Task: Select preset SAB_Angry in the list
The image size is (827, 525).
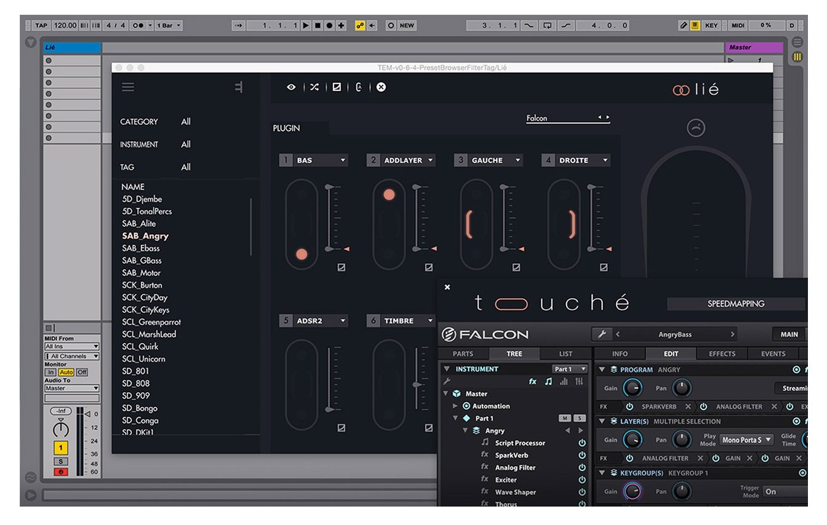Action: click(145, 236)
